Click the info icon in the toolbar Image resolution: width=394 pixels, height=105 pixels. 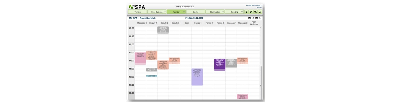pos(246,12)
